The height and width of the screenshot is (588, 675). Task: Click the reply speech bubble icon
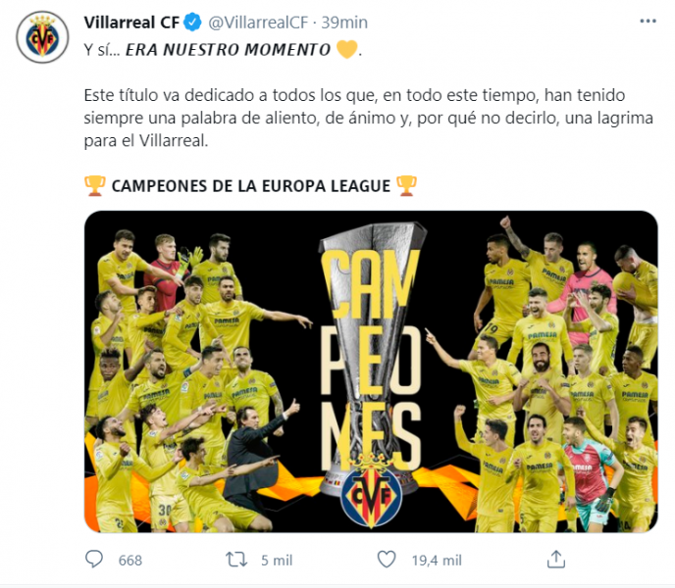pyautogui.click(x=94, y=560)
